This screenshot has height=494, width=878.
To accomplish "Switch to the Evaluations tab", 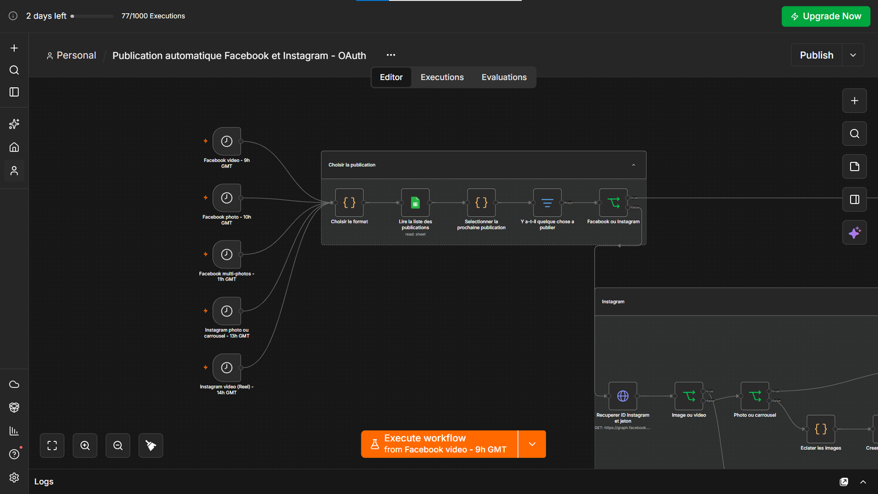I will point(504,77).
